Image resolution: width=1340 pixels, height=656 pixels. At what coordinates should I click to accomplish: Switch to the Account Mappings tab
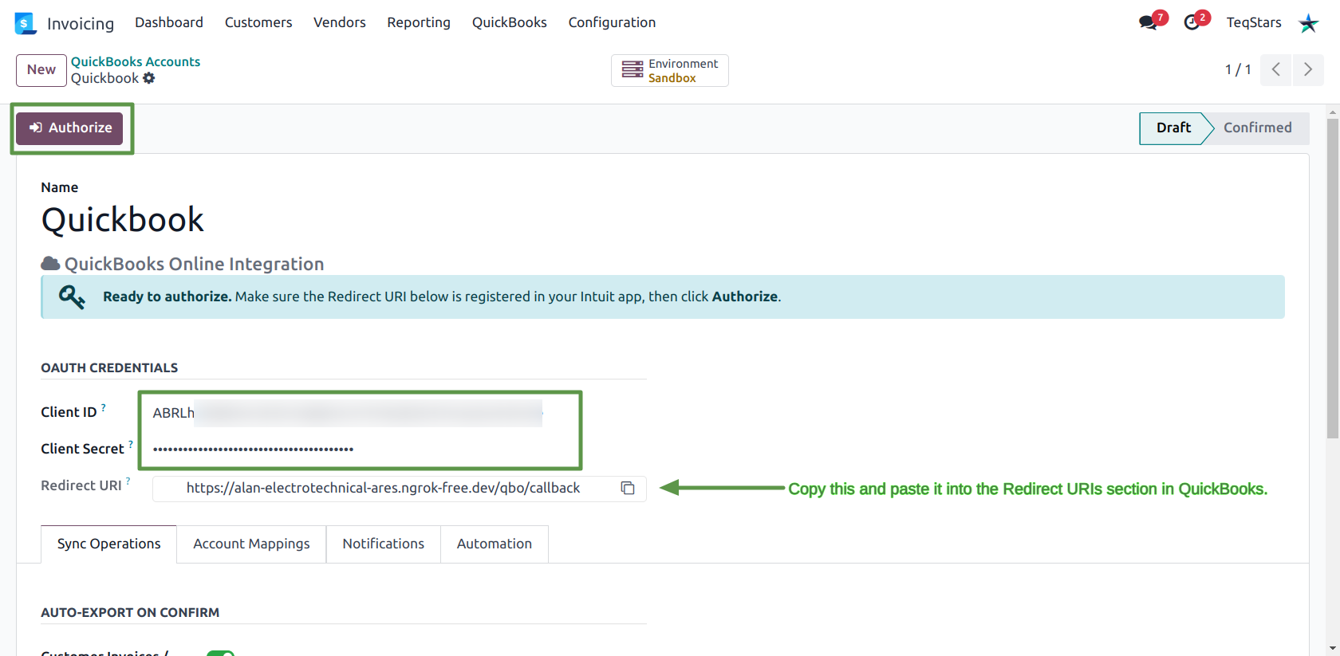251,544
